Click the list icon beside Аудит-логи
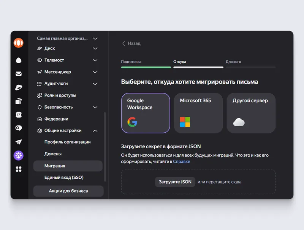The width and height of the screenshot is (304, 230). (x=40, y=84)
